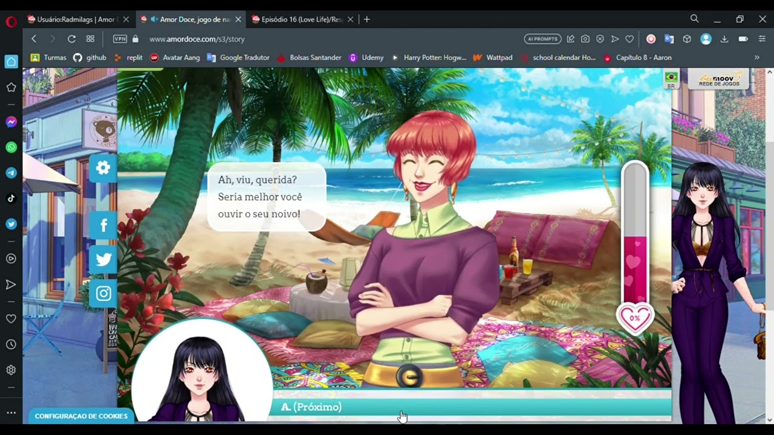Open a new tab with plus button
Viewport: 774px width, 435px height.
point(366,19)
